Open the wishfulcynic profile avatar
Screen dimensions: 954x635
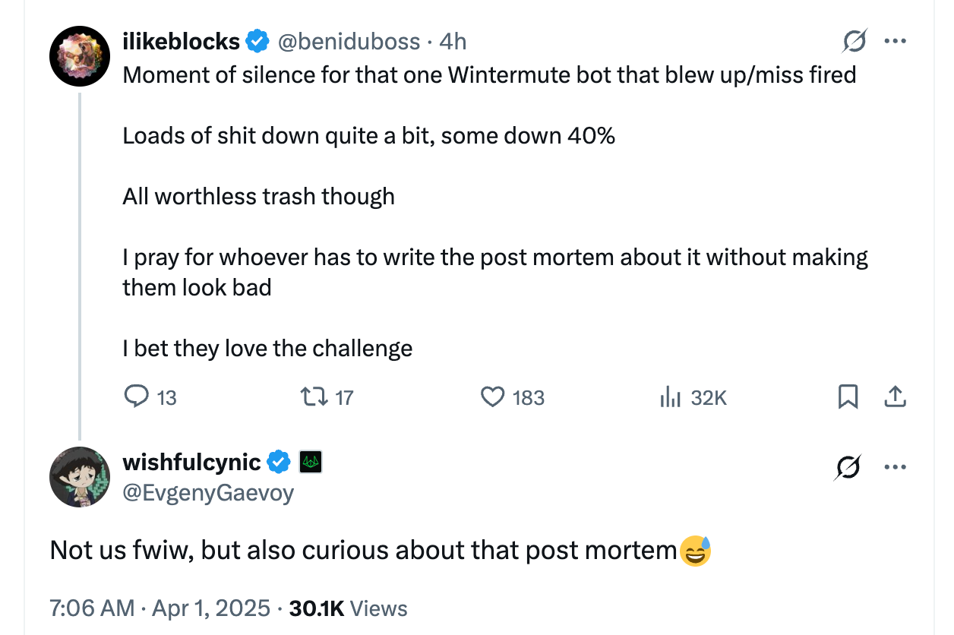click(81, 476)
